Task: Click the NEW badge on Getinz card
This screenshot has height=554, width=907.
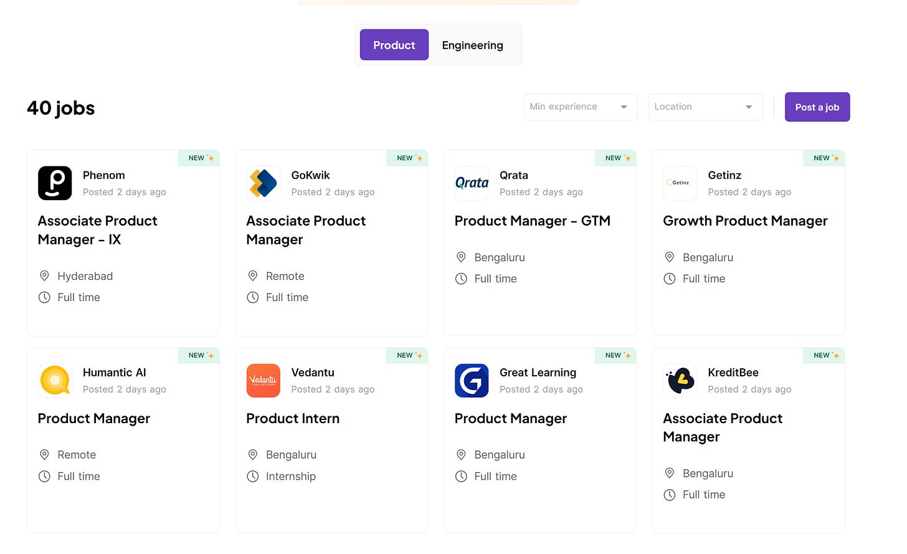Action: 824,158
